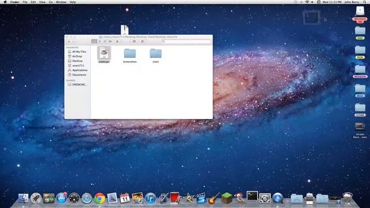Select the Screen Recording .mov file

tap(360, 130)
